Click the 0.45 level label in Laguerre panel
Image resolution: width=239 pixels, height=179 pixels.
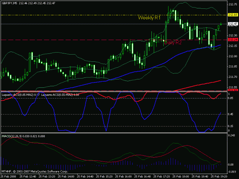231,114
